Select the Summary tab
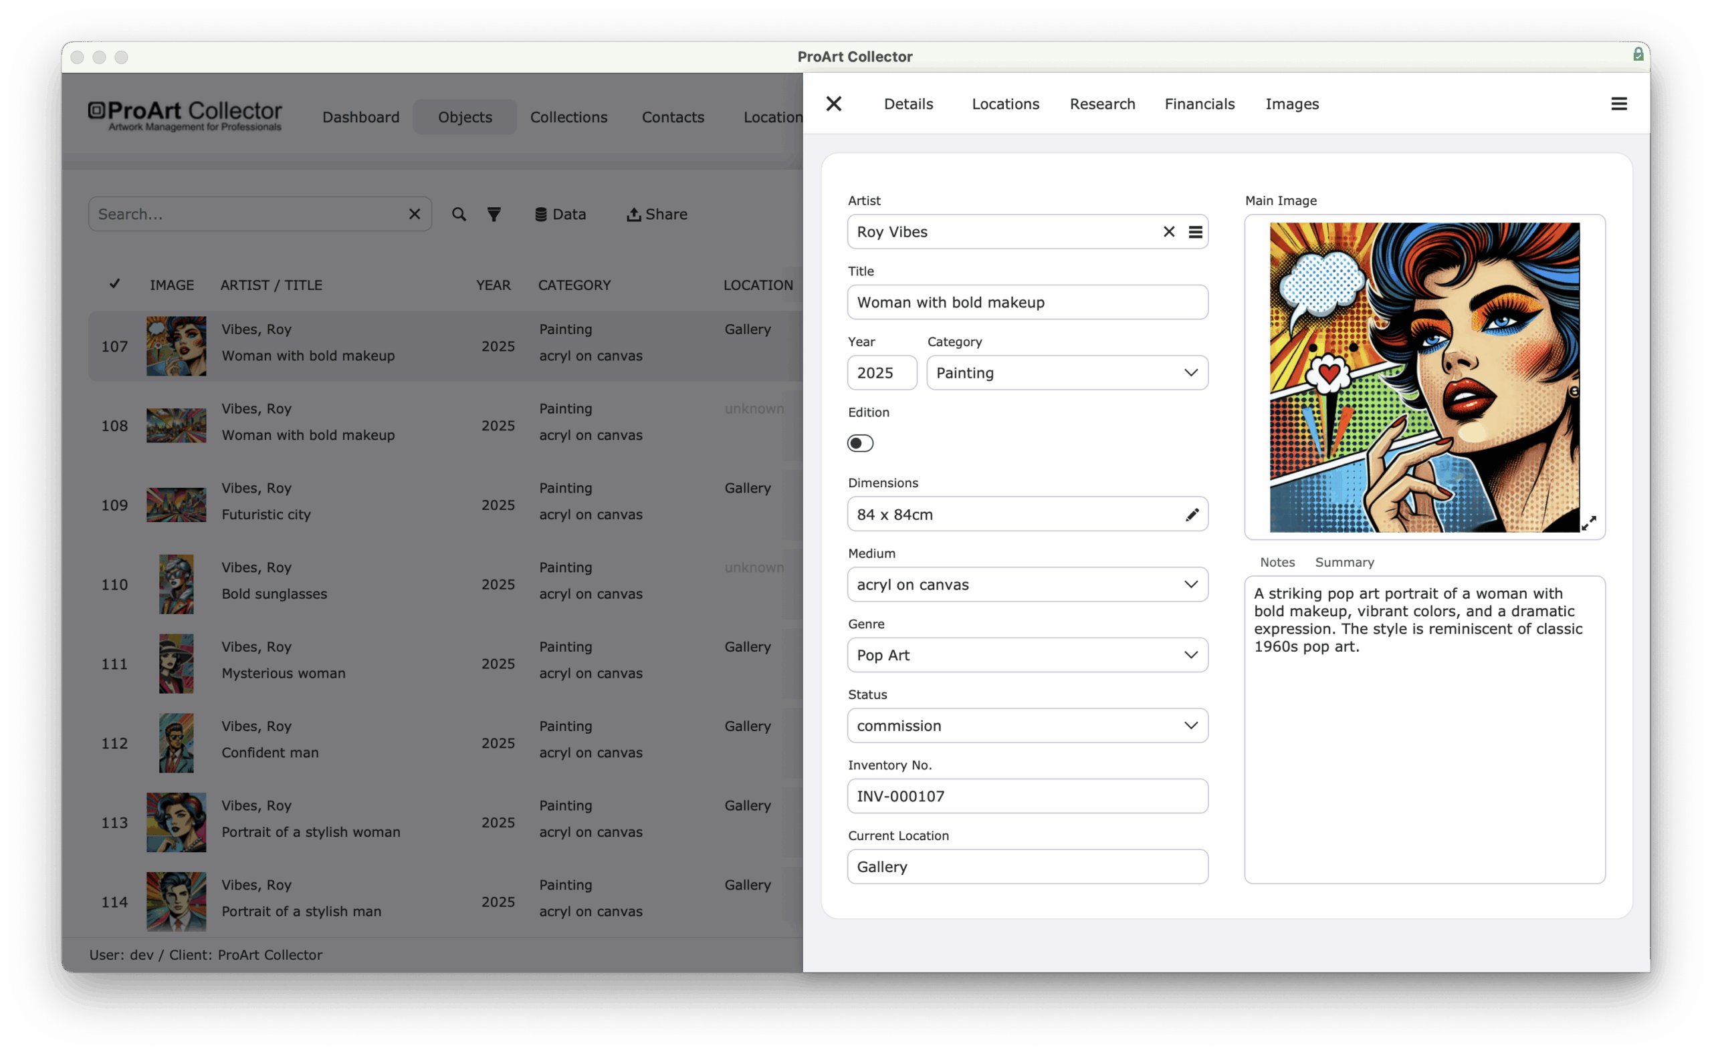This screenshot has width=1712, height=1054. coord(1344,562)
